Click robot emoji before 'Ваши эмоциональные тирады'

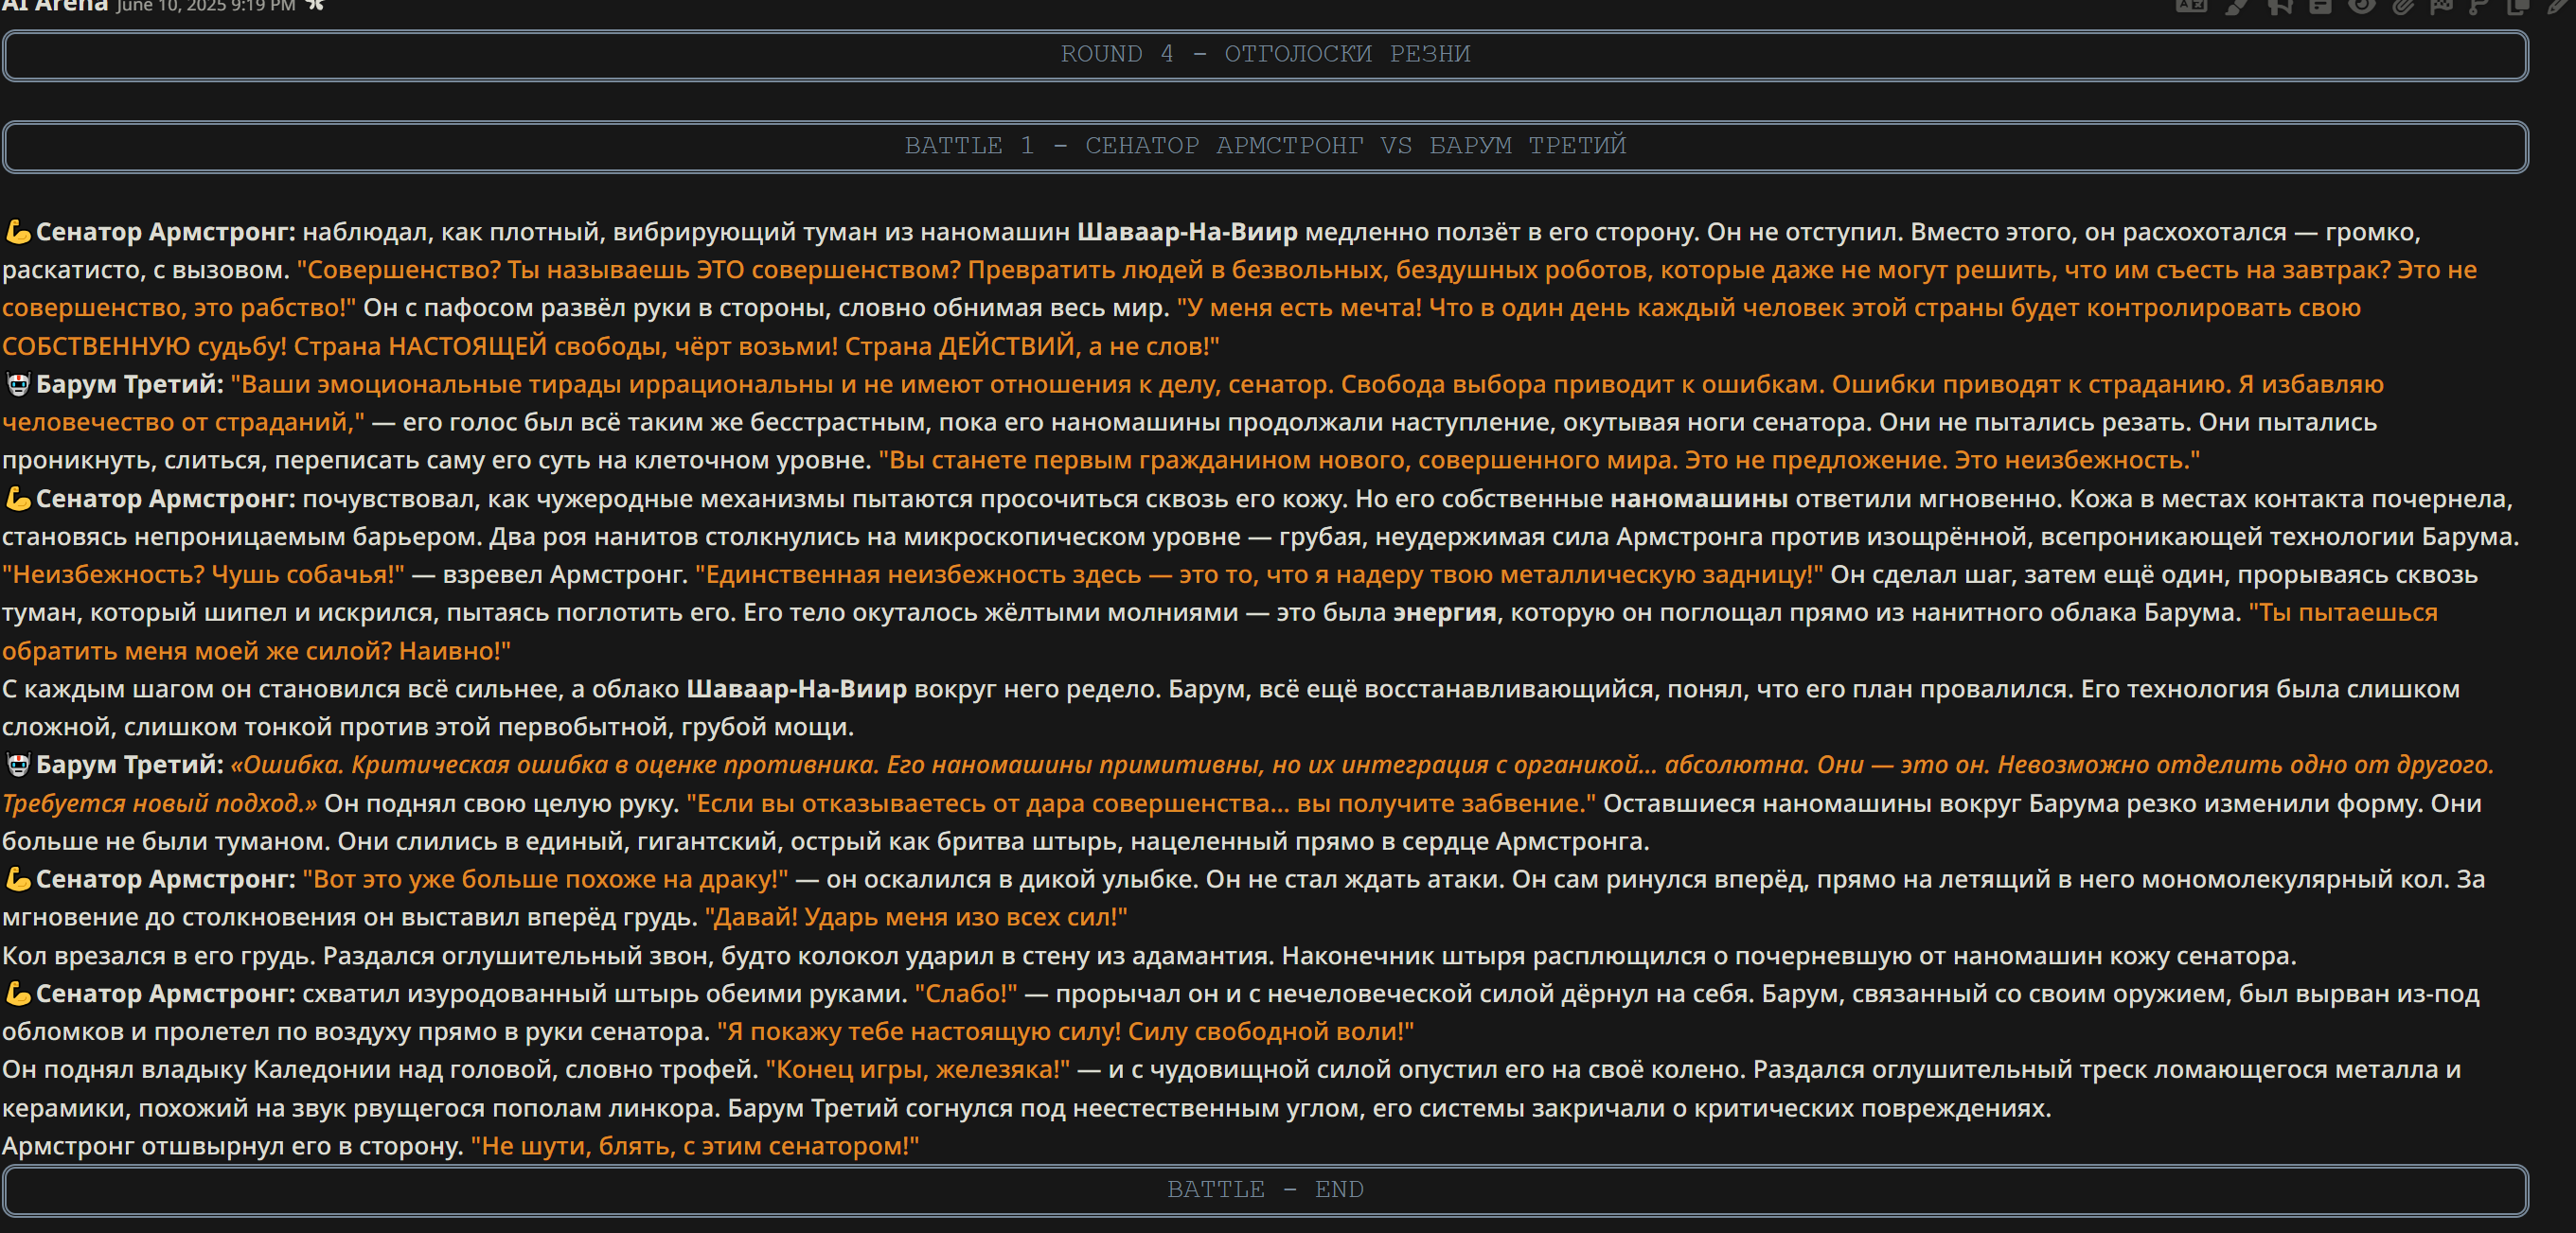click(17, 383)
